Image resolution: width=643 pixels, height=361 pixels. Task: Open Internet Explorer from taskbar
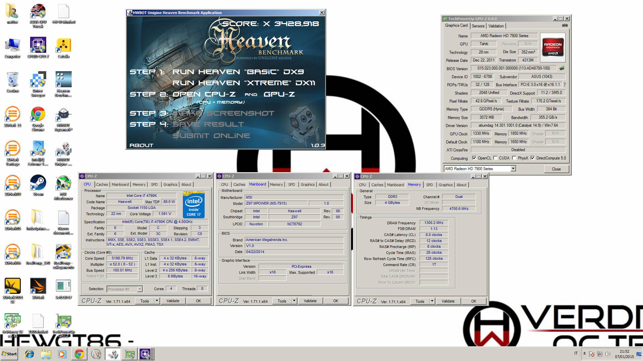29,354
